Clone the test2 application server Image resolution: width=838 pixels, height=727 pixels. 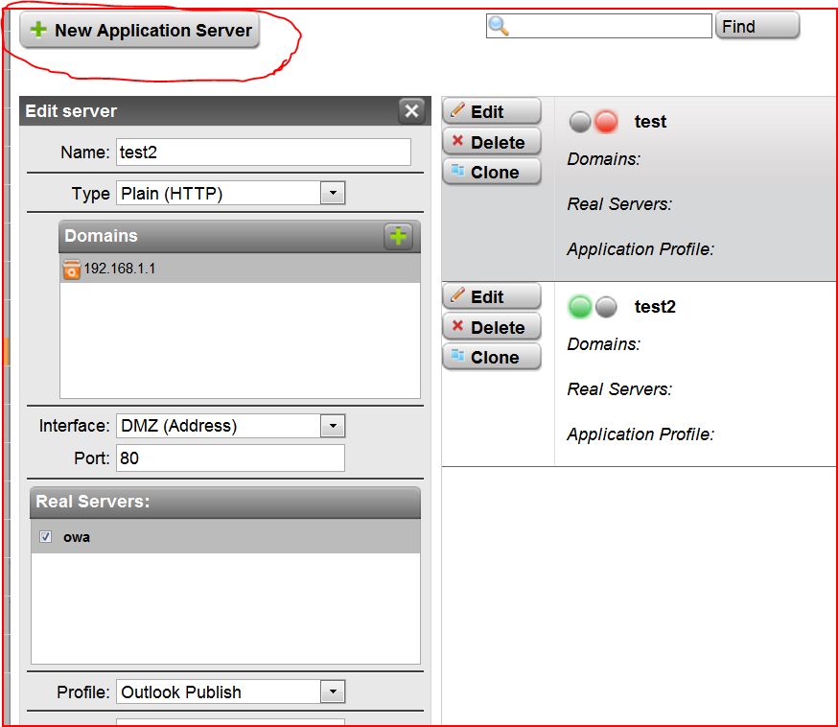coord(491,357)
